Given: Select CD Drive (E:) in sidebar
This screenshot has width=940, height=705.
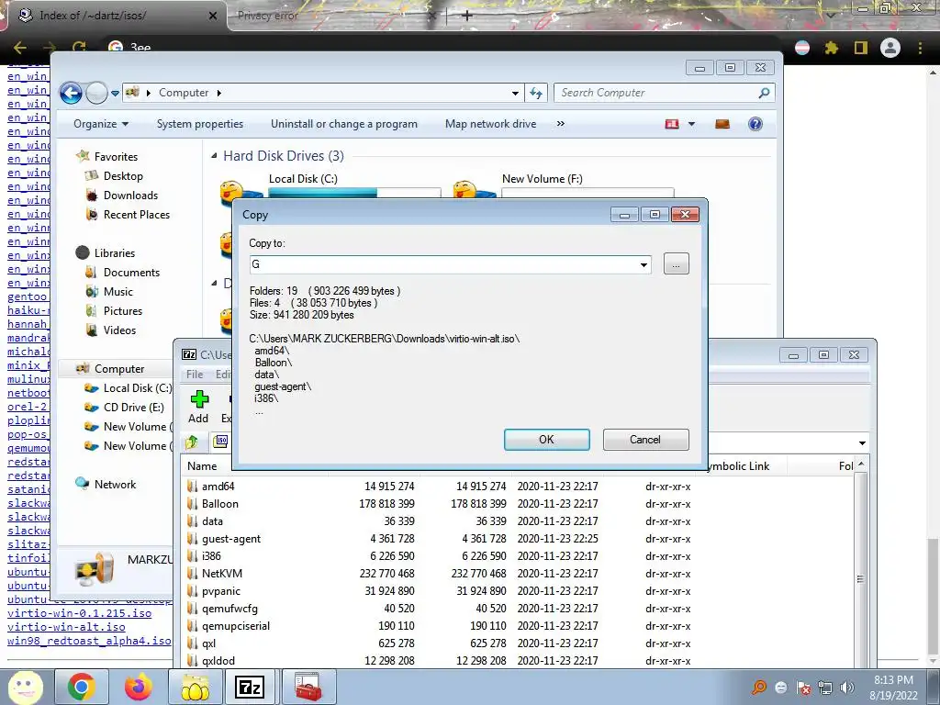Looking at the screenshot, I should [x=133, y=407].
